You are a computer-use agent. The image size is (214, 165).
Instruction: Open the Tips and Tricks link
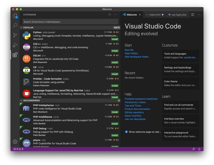coord(133,106)
